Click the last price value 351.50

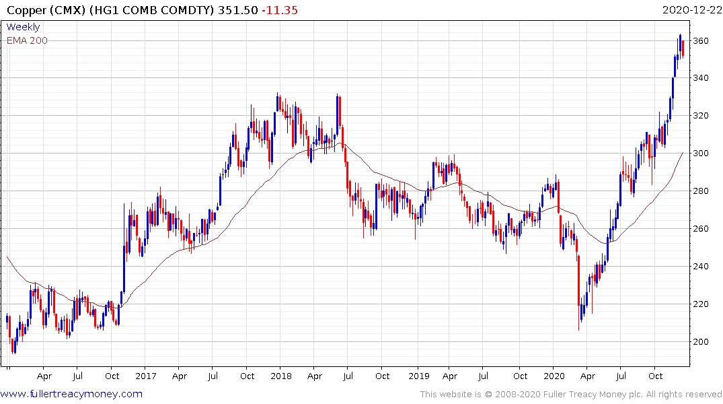coord(237,10)
